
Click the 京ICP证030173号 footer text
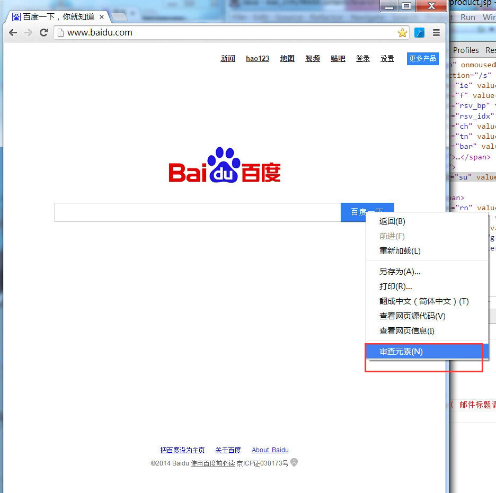pos(262,463)
